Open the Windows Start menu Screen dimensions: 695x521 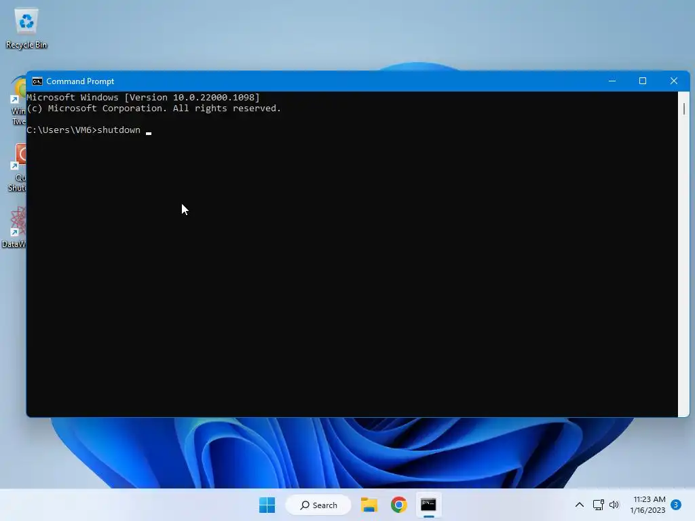(267, 505)
